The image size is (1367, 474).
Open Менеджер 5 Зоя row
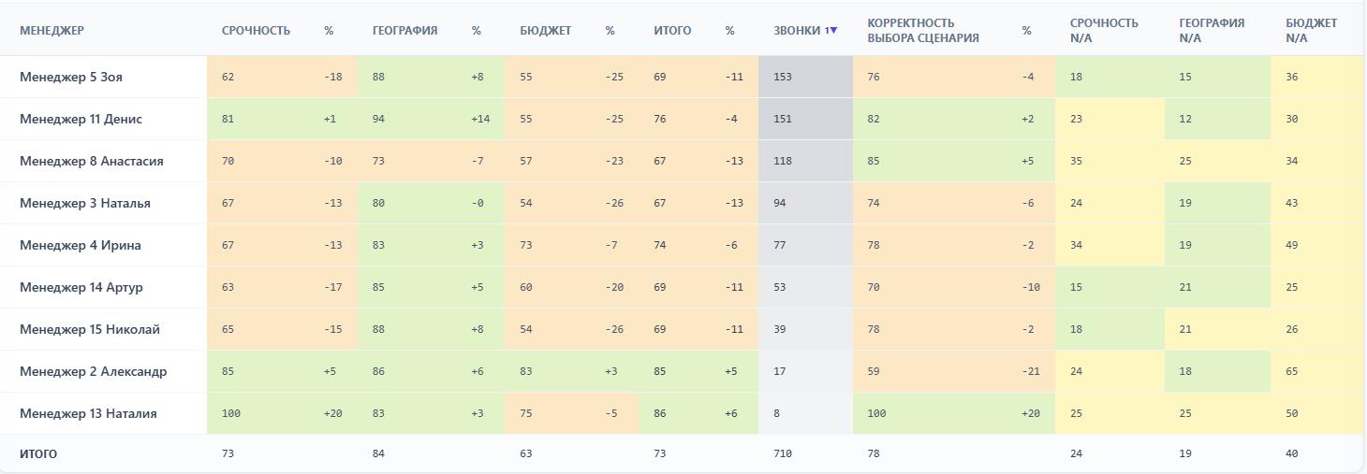pos(71,77)
